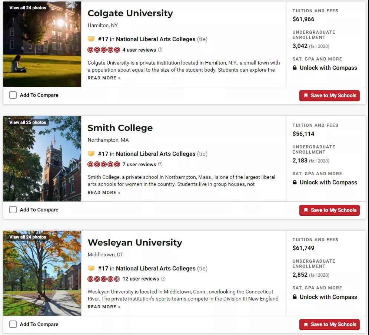Image resolution: width=369 pixels, height=335 pixels.
Task: Click the ranking badge icon for Smith College
Action: (91, 154)
